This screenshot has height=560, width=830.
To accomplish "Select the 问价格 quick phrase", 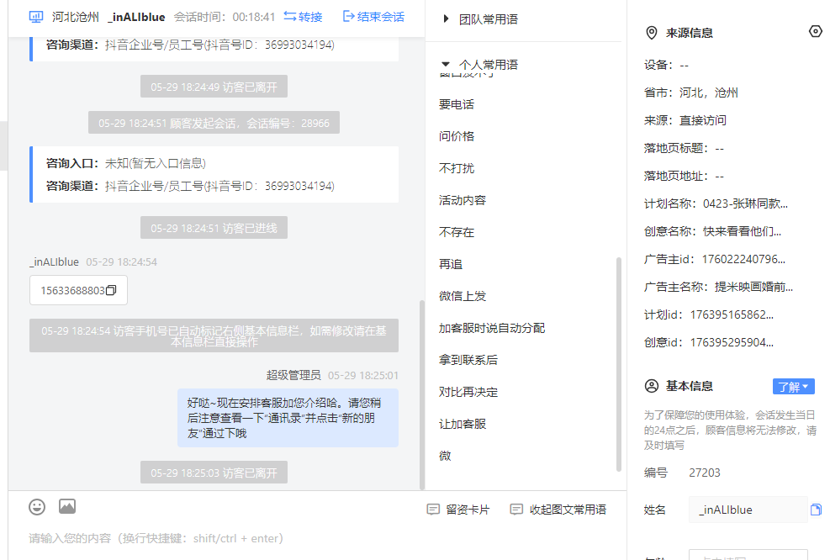I will point(457,136).
